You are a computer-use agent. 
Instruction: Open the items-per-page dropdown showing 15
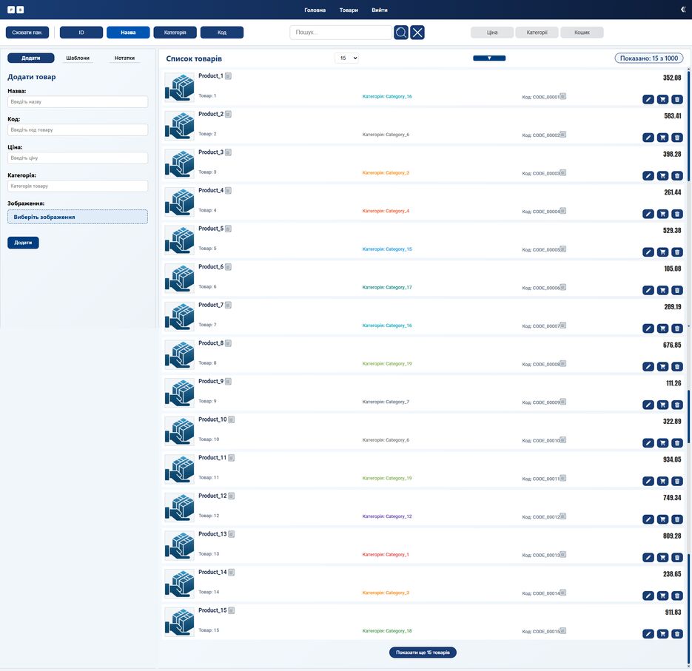point(346,57)
